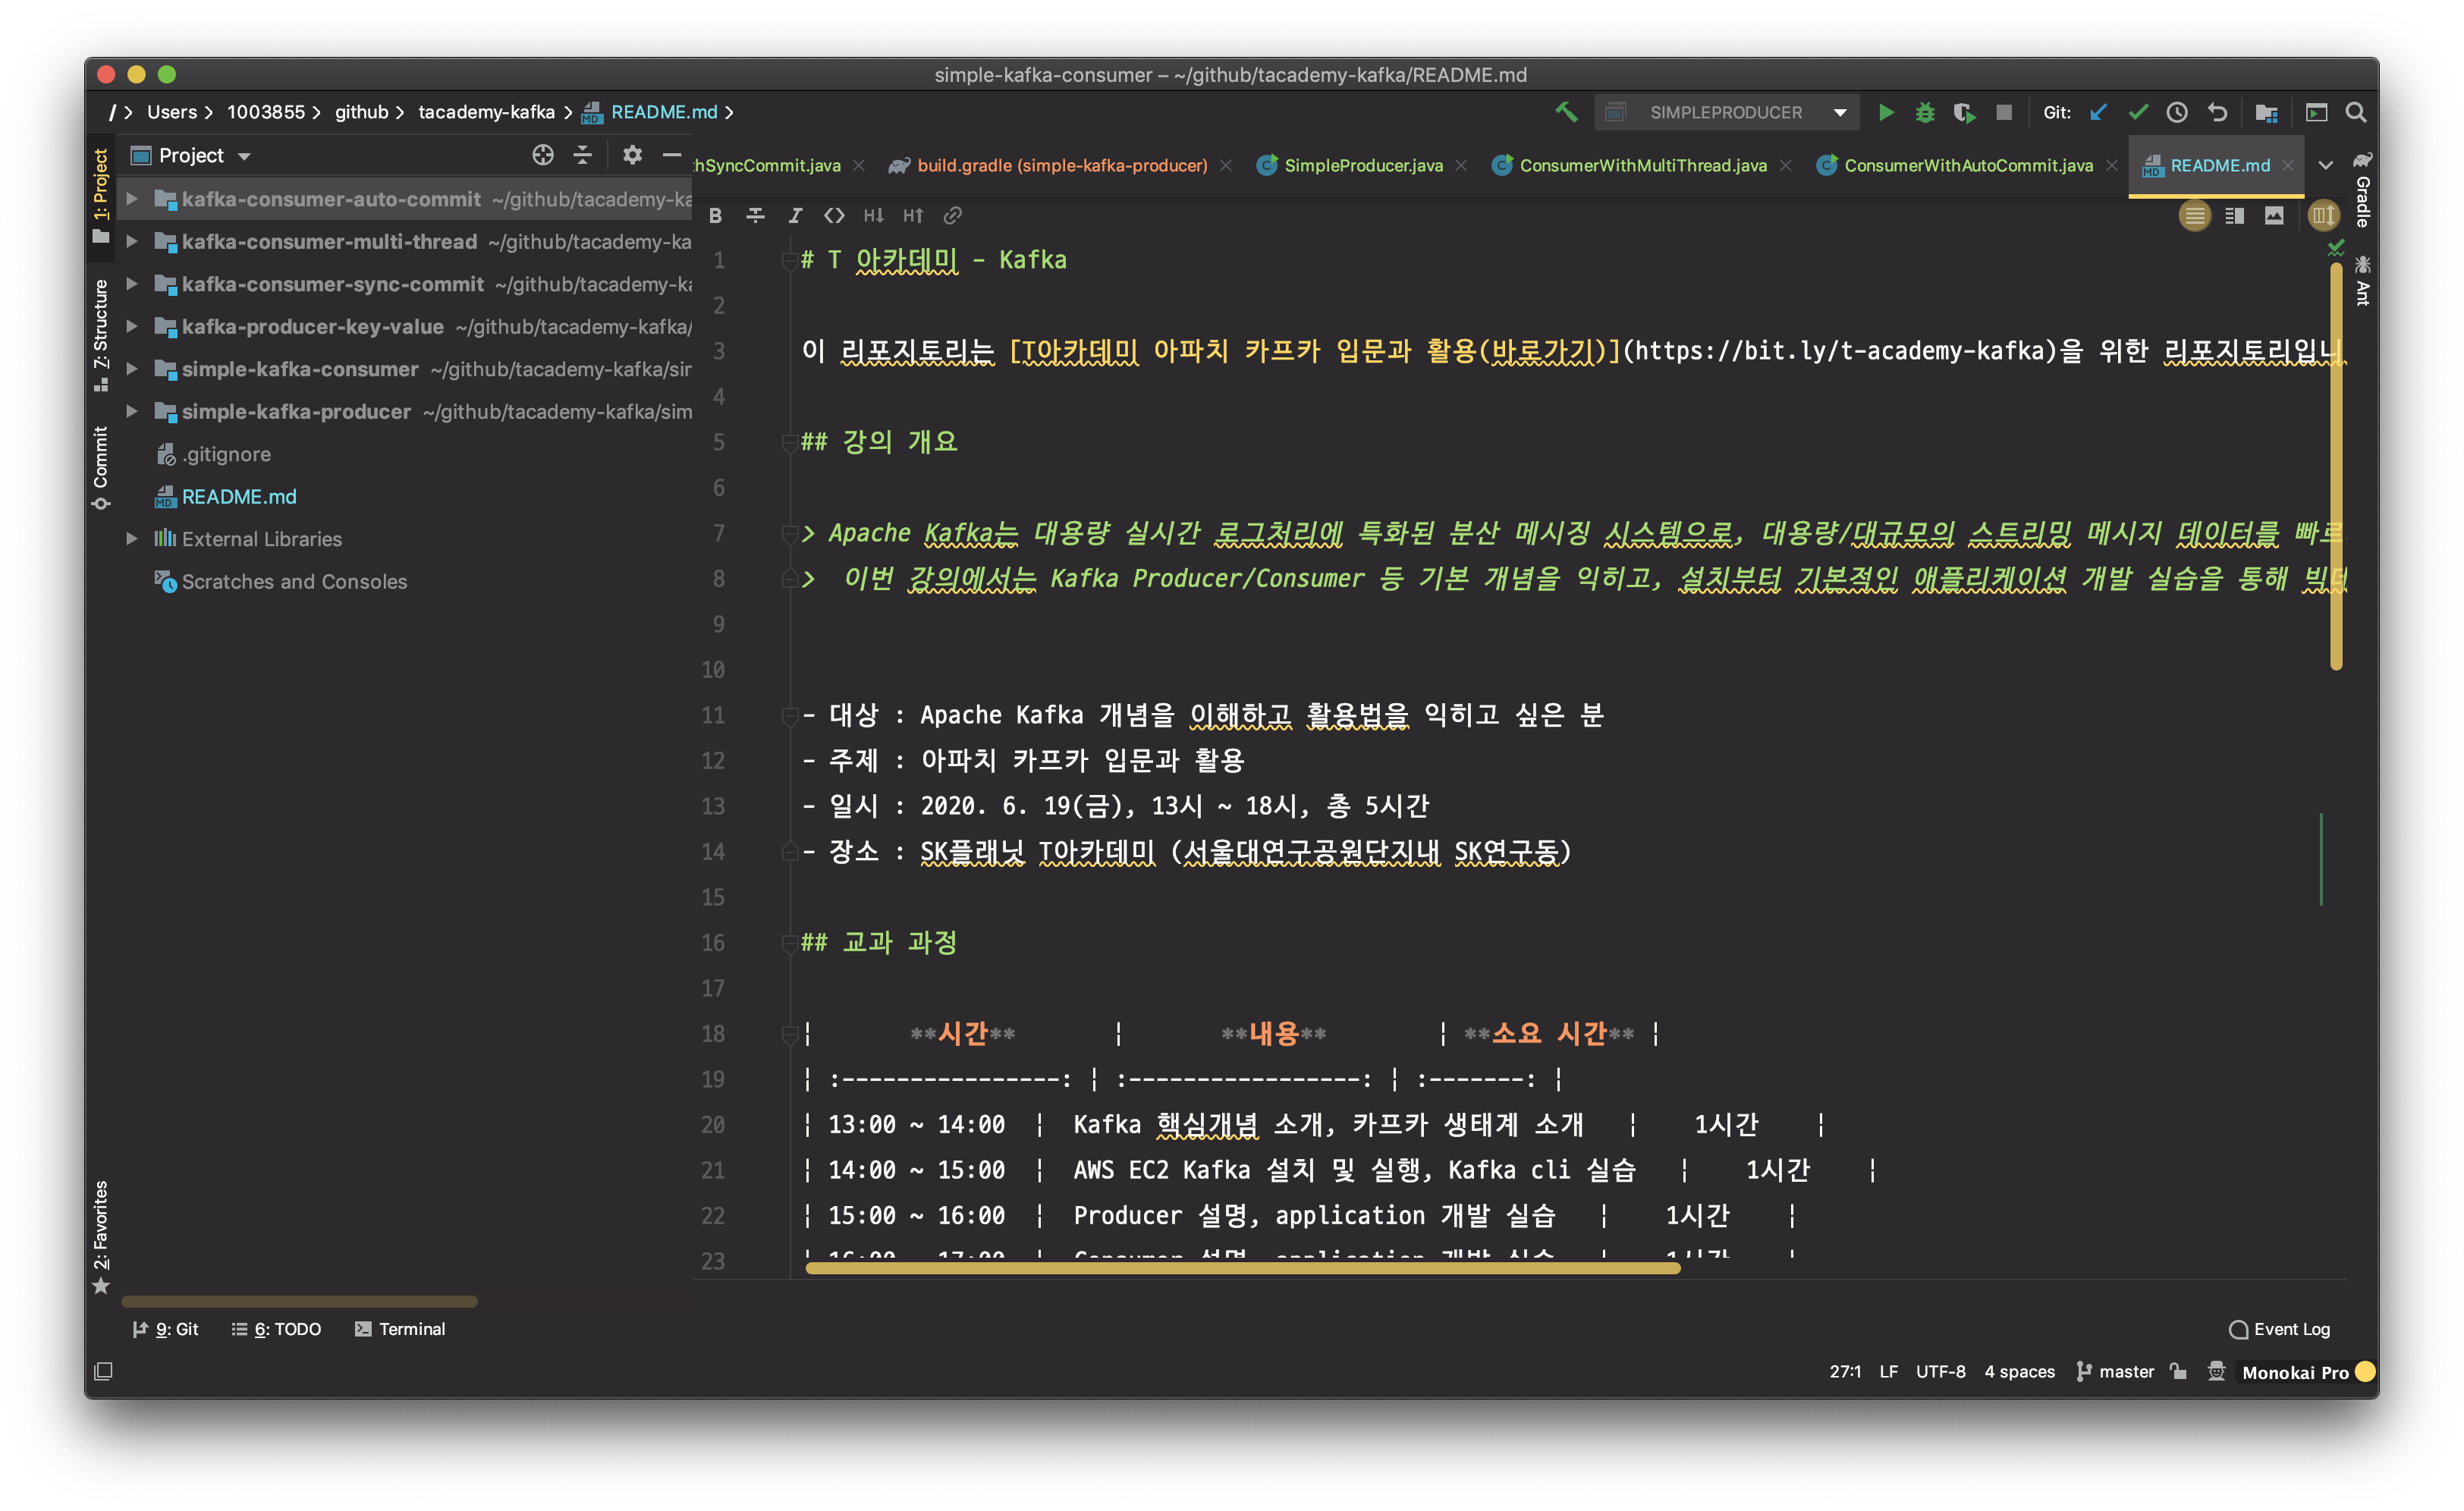Open Project Structure icon in toolbar
Viewport: 2464px width, 1511px height.
click(x=2266, y=112)
